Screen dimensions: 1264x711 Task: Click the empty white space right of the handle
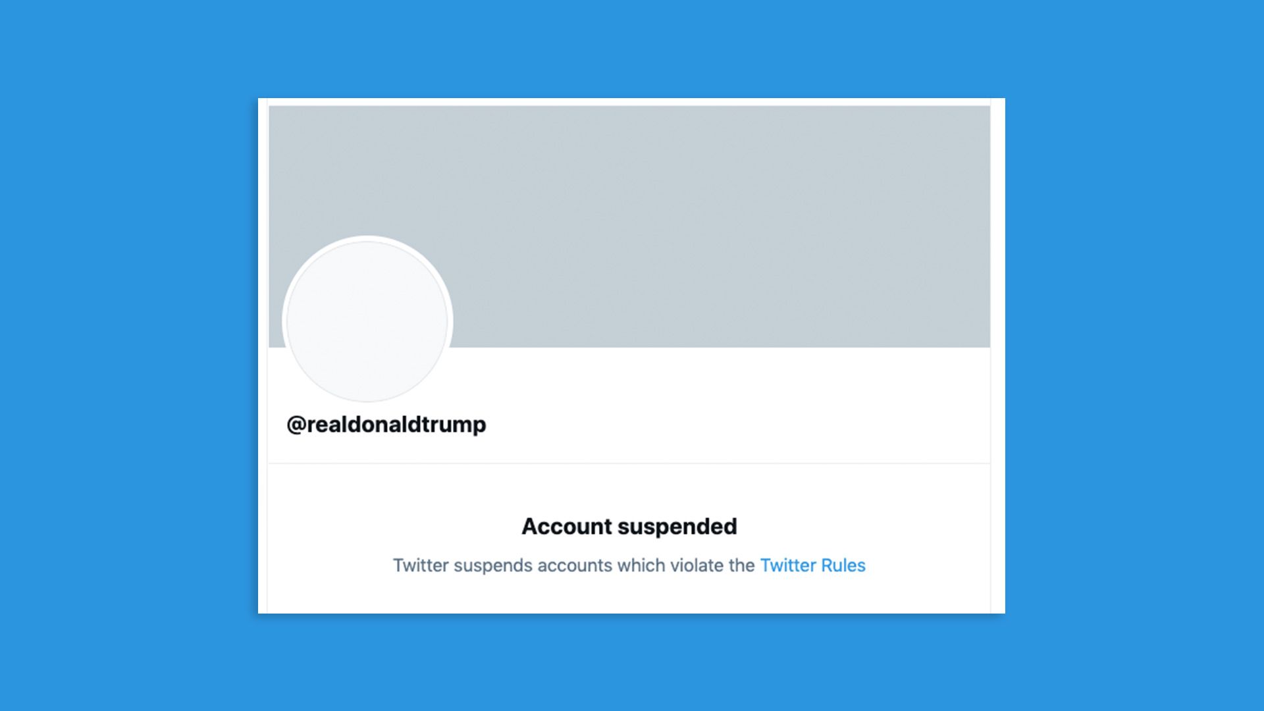[724, 425]
